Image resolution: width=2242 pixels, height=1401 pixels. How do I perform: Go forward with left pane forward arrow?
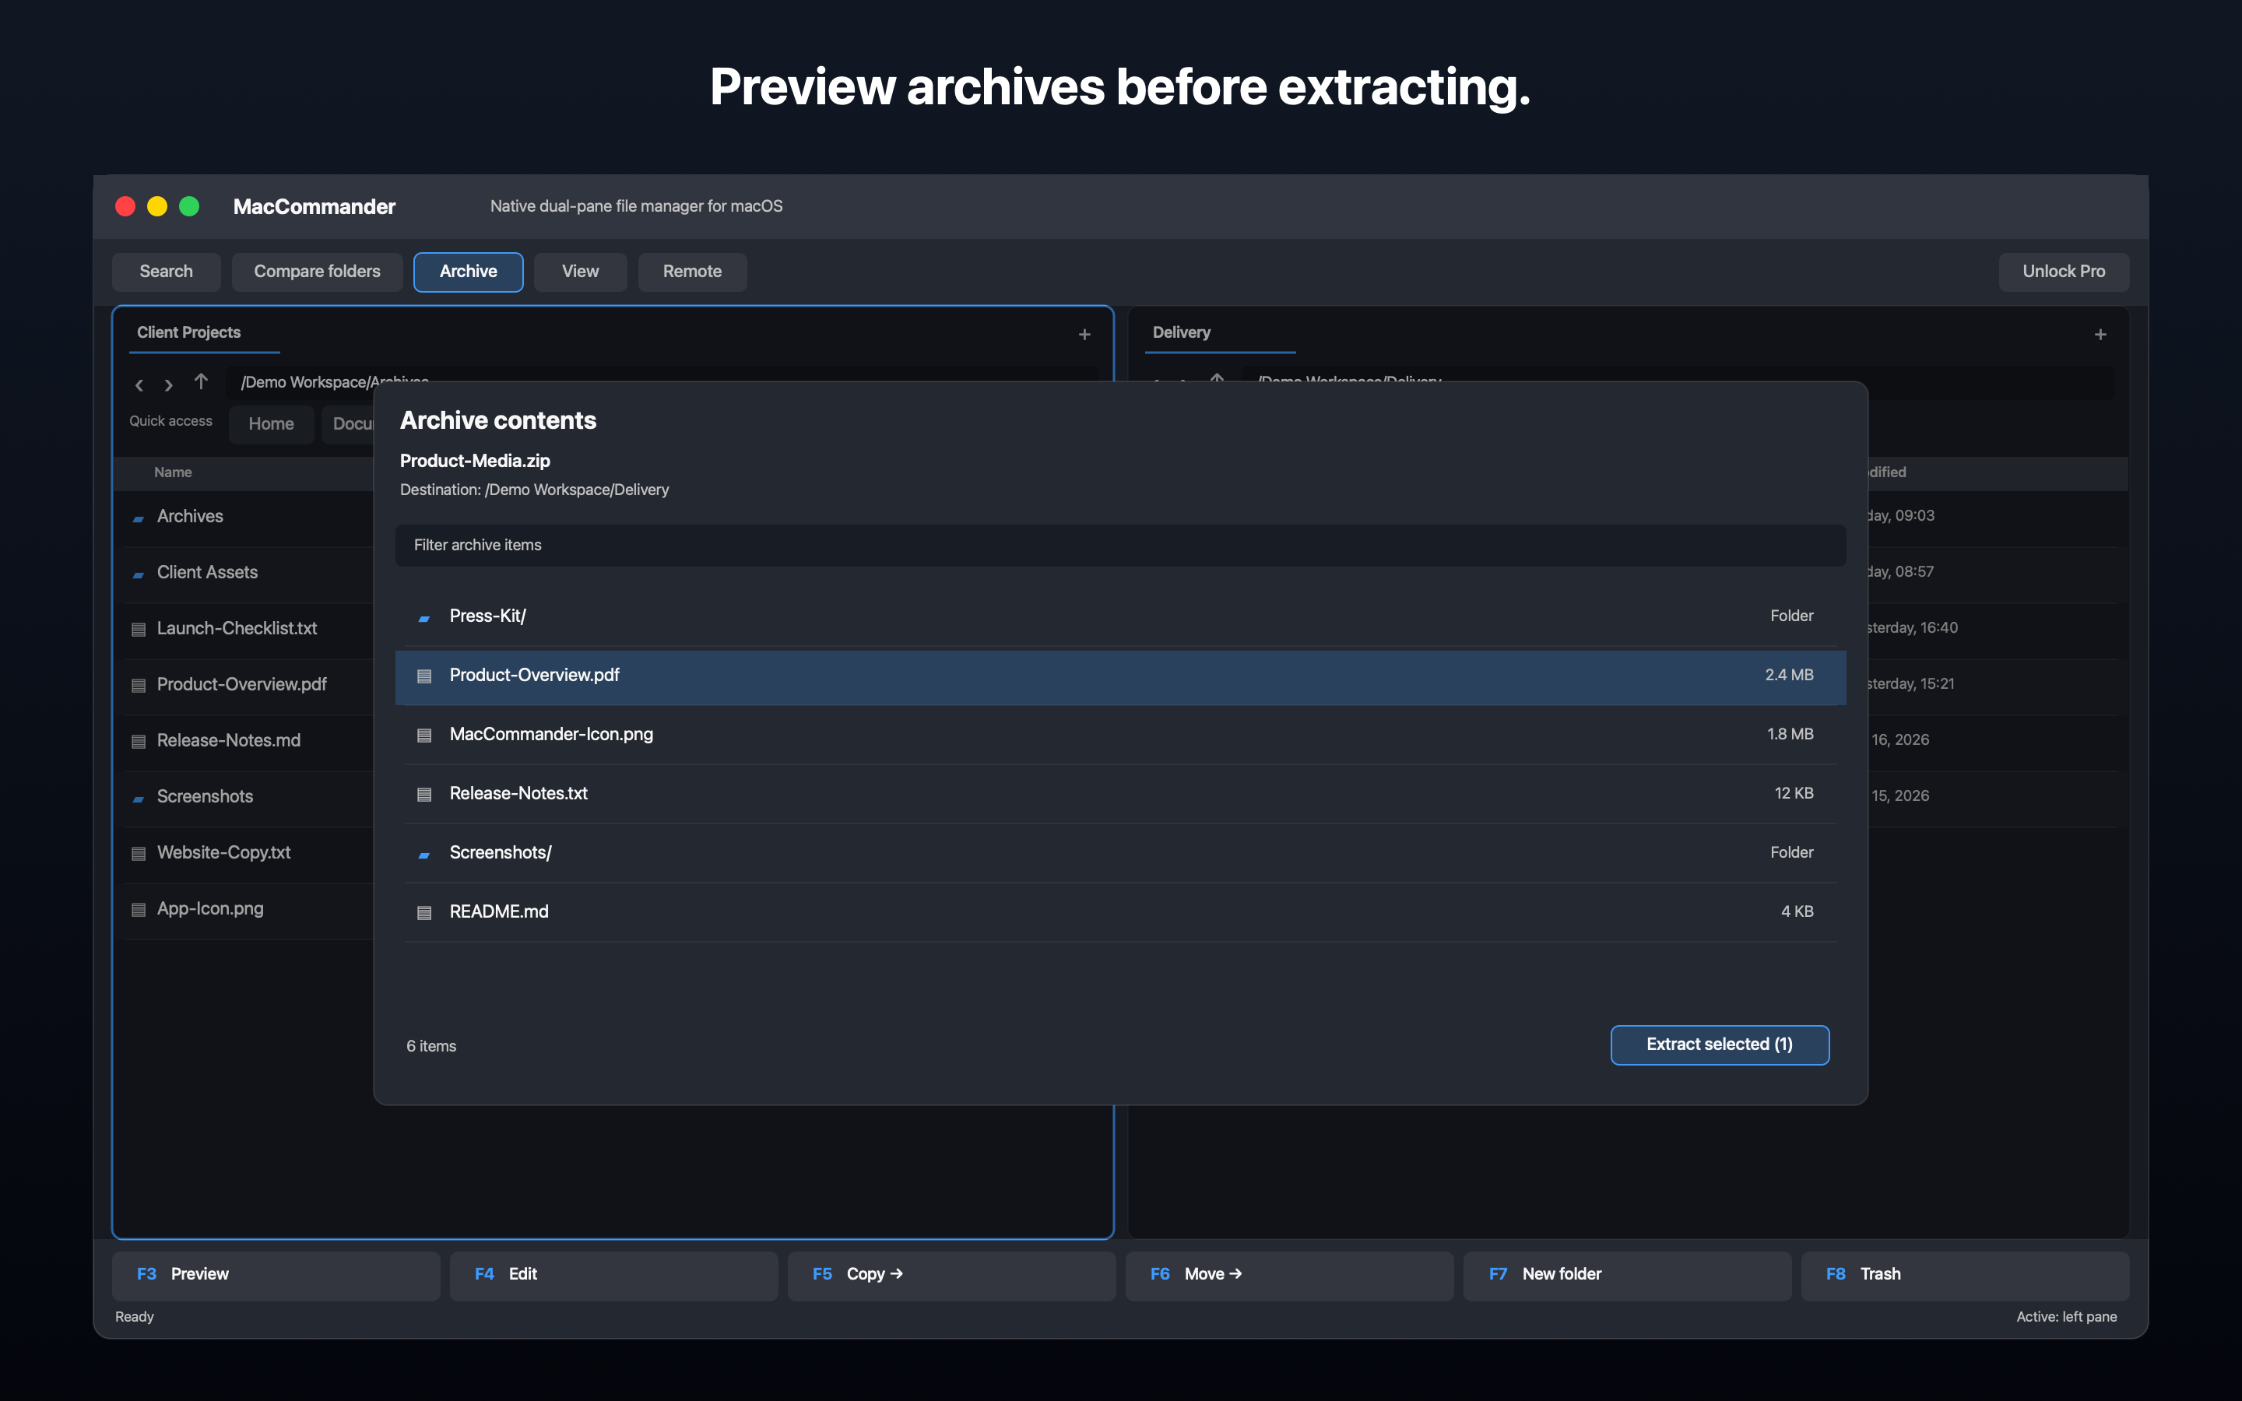pos(169,384)
